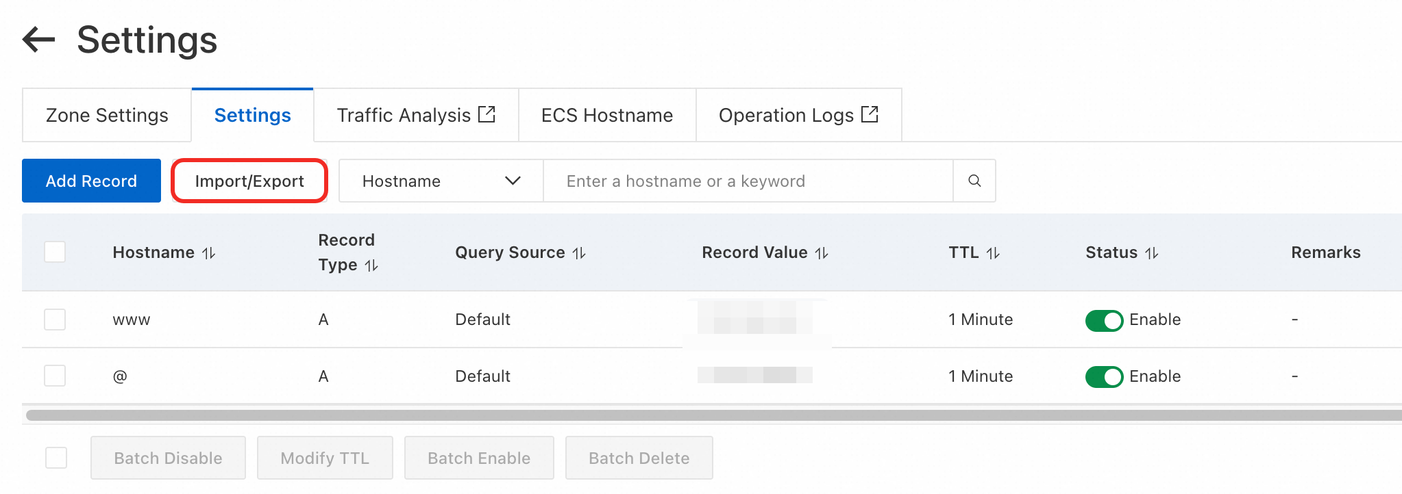This screenshot has width=1402, height=494.
Task: Click the Add Record button
Action: 91,181
